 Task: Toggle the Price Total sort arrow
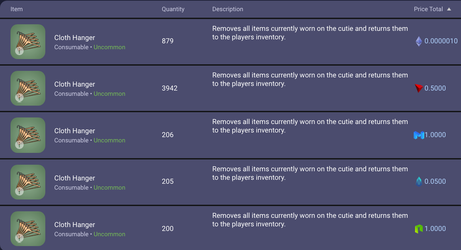coord(449,9)
